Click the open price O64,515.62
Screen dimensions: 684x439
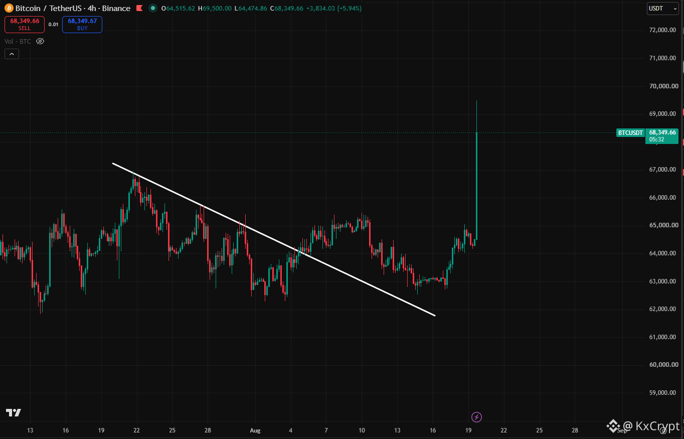click(x=178, y=9)
